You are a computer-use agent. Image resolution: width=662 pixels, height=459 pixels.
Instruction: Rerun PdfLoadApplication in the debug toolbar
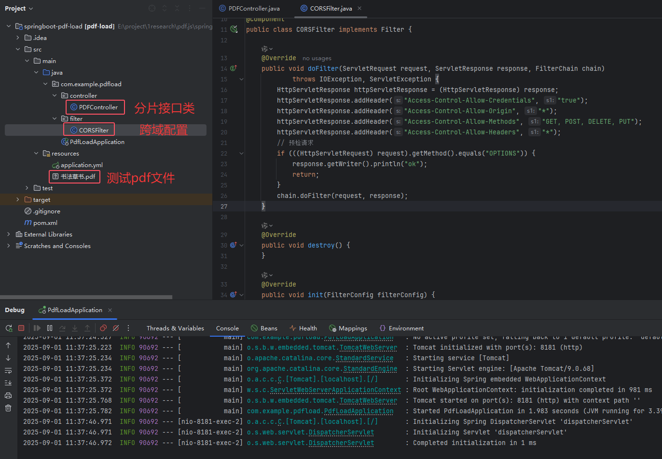coord(9,328)
